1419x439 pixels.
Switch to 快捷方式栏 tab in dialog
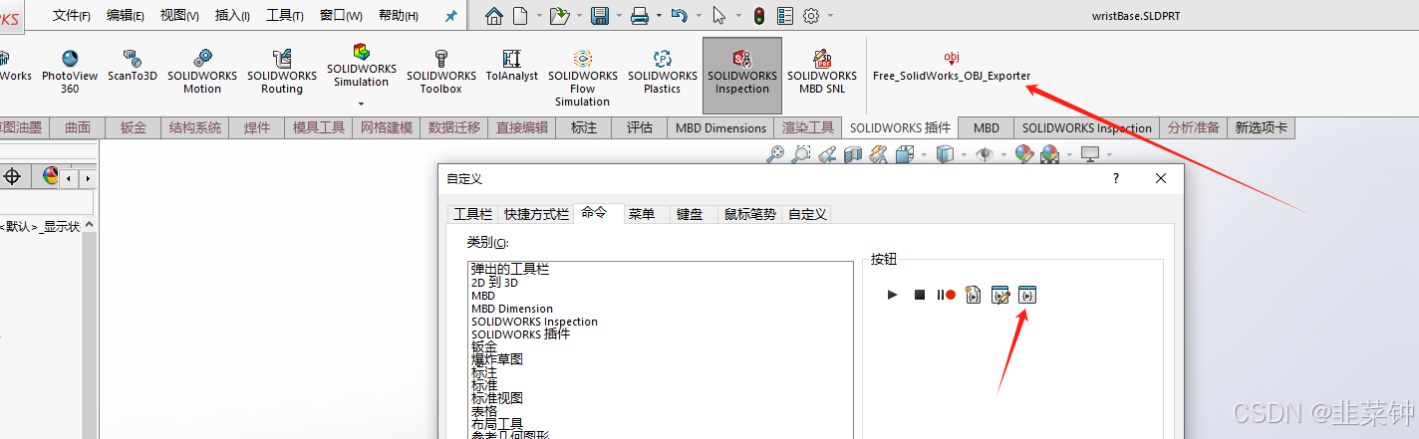536,214
